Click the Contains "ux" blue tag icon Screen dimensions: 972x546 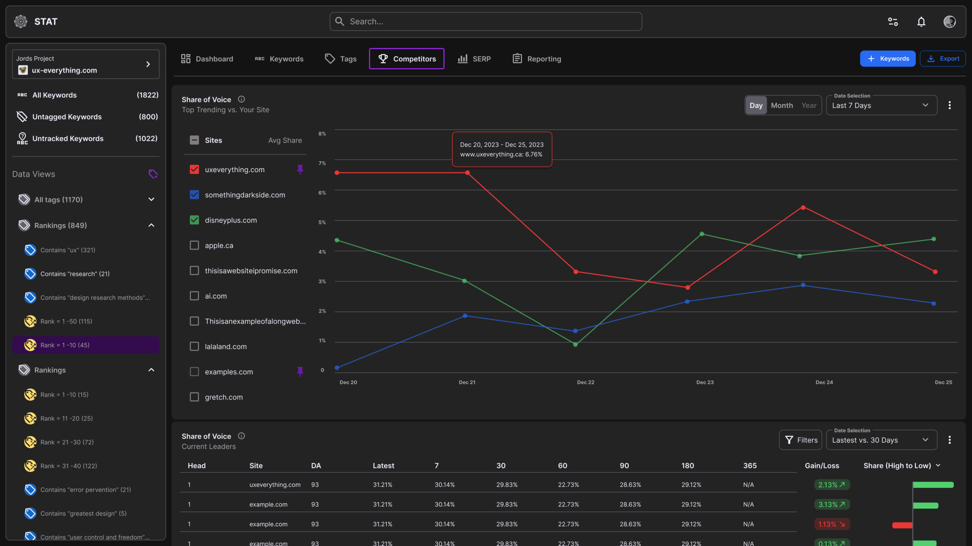pos(30,250)
